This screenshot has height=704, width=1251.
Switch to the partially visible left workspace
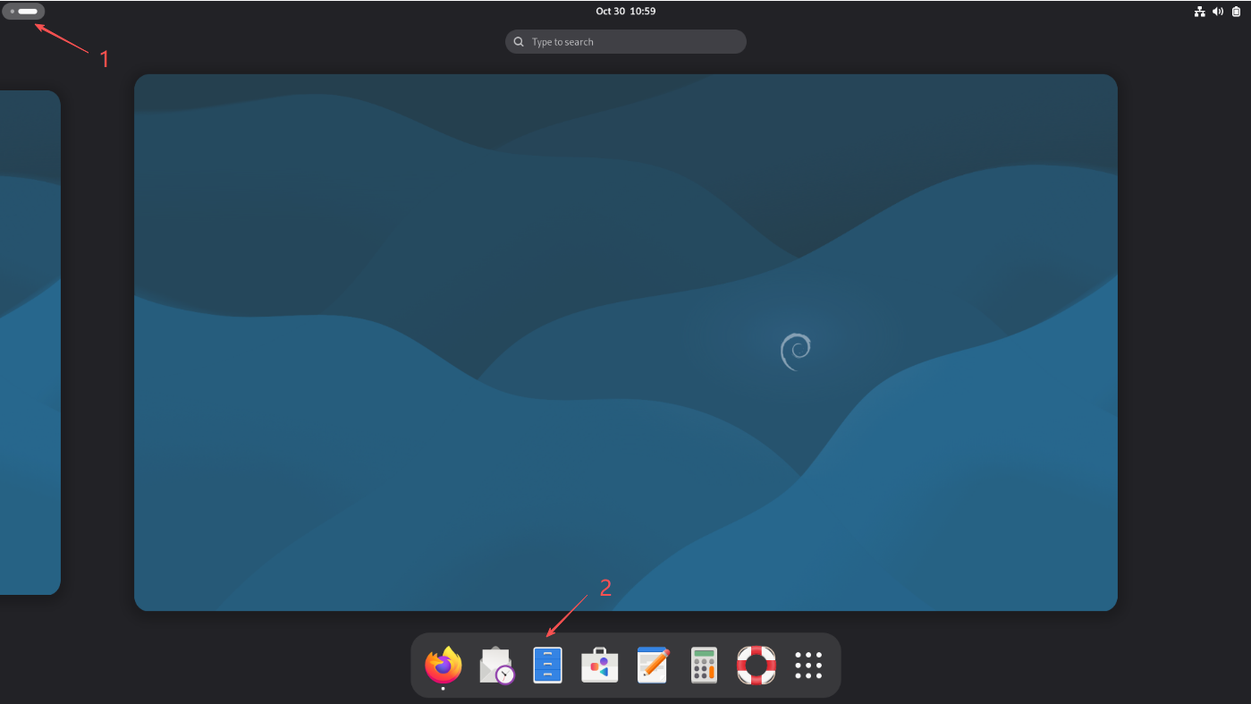coord(29,342)
